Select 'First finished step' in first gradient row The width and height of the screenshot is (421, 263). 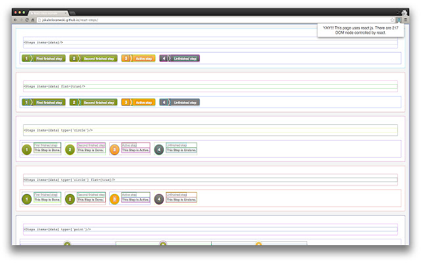click(49, 59)
